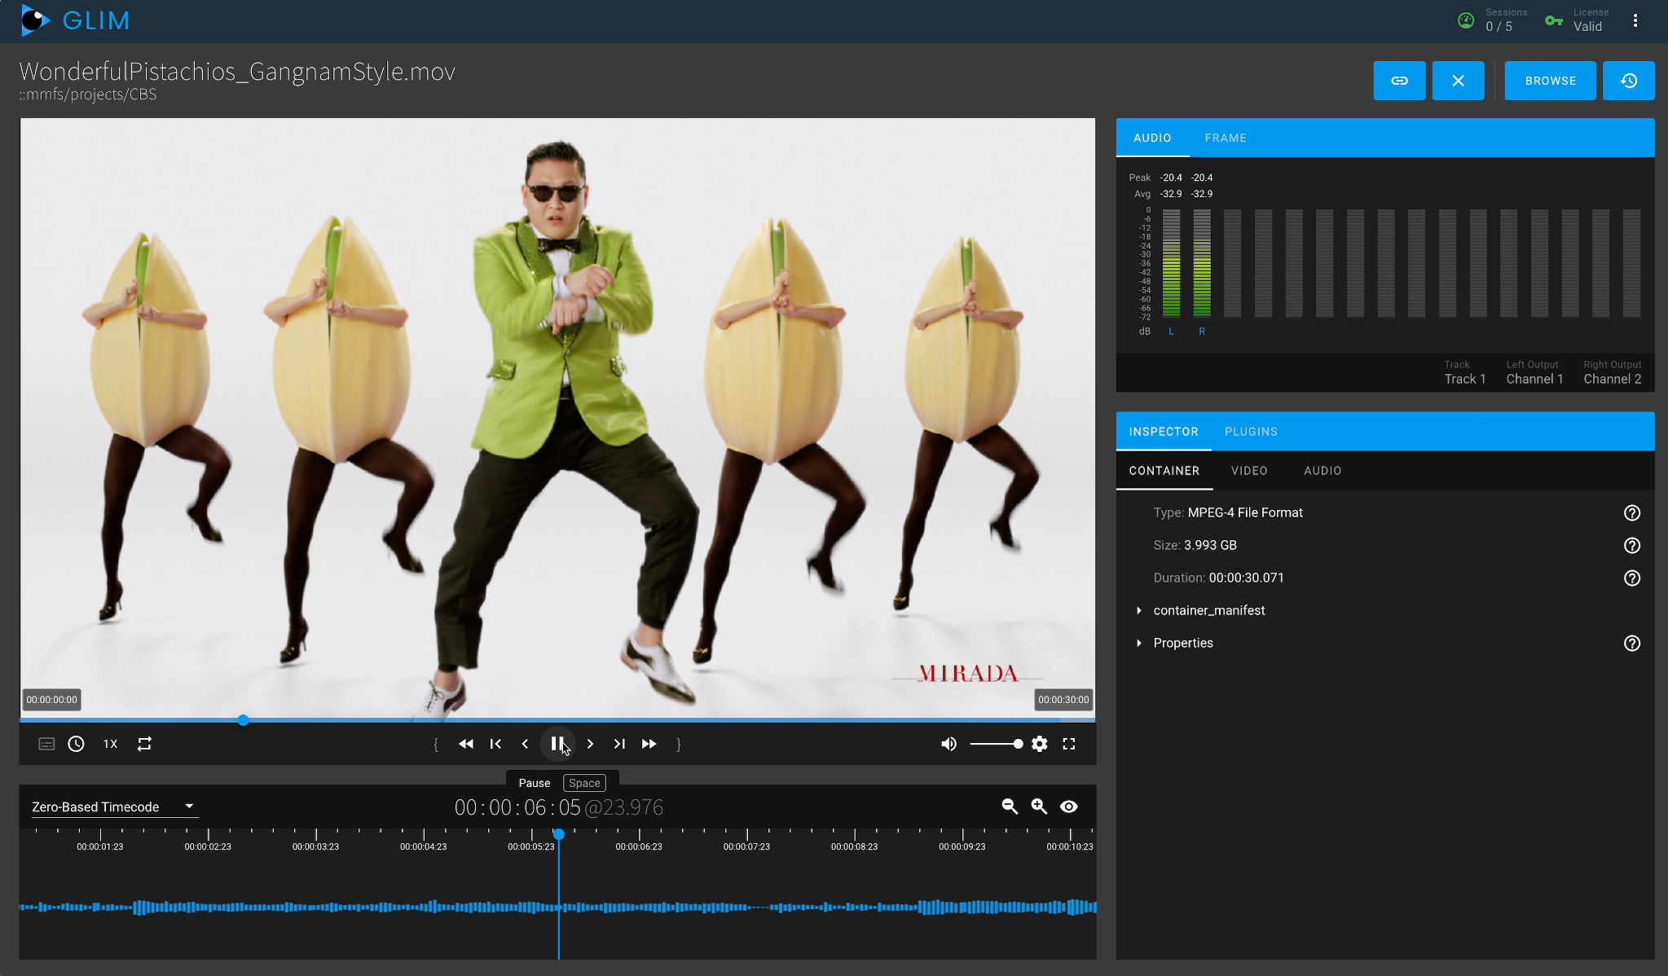Screen dimensions: 1668x976
Task: Open the player settings gear
Action: point(1040,744)
